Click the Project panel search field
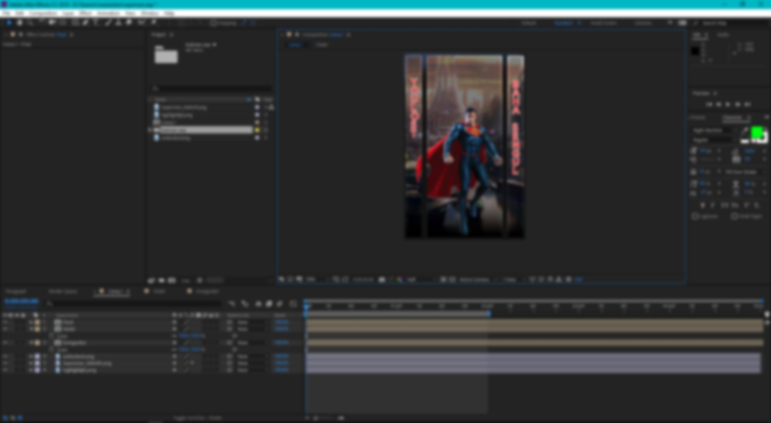Screen dimensions: 771x423 coord(212,88)
